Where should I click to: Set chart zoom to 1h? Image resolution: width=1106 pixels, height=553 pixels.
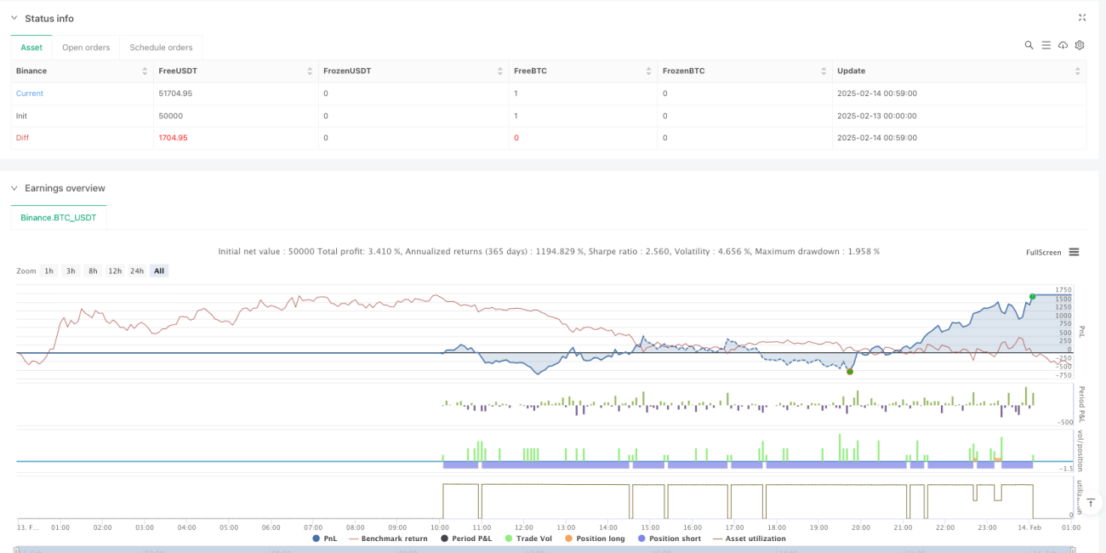[x=49, y=271]
